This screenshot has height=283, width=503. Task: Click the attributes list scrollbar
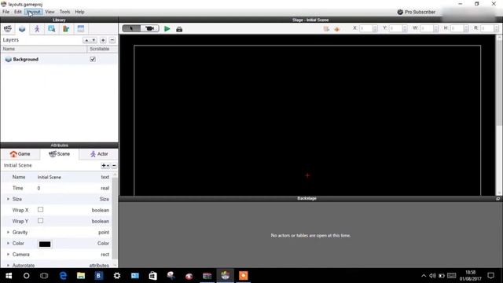[115, 219]
